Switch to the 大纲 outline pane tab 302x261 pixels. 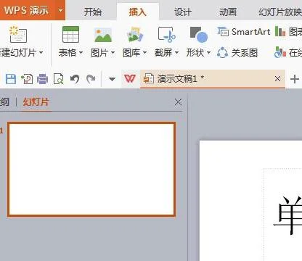(4, 102)
